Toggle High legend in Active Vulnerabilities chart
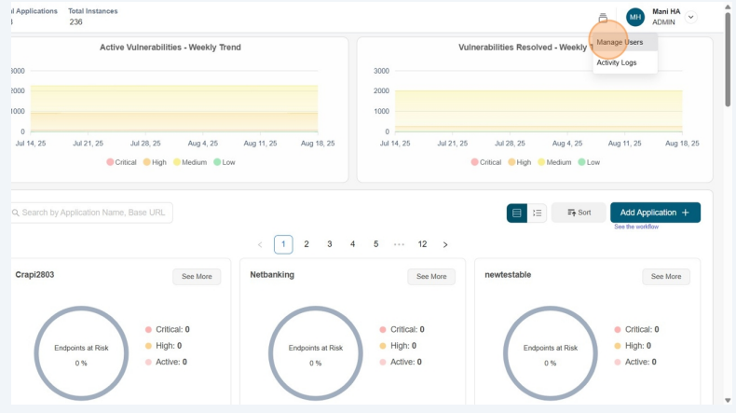 click(154, 162)
